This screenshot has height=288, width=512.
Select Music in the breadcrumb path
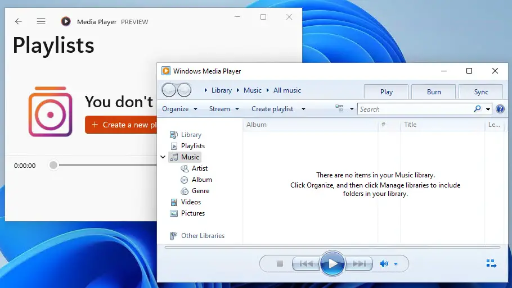point(253,90)
